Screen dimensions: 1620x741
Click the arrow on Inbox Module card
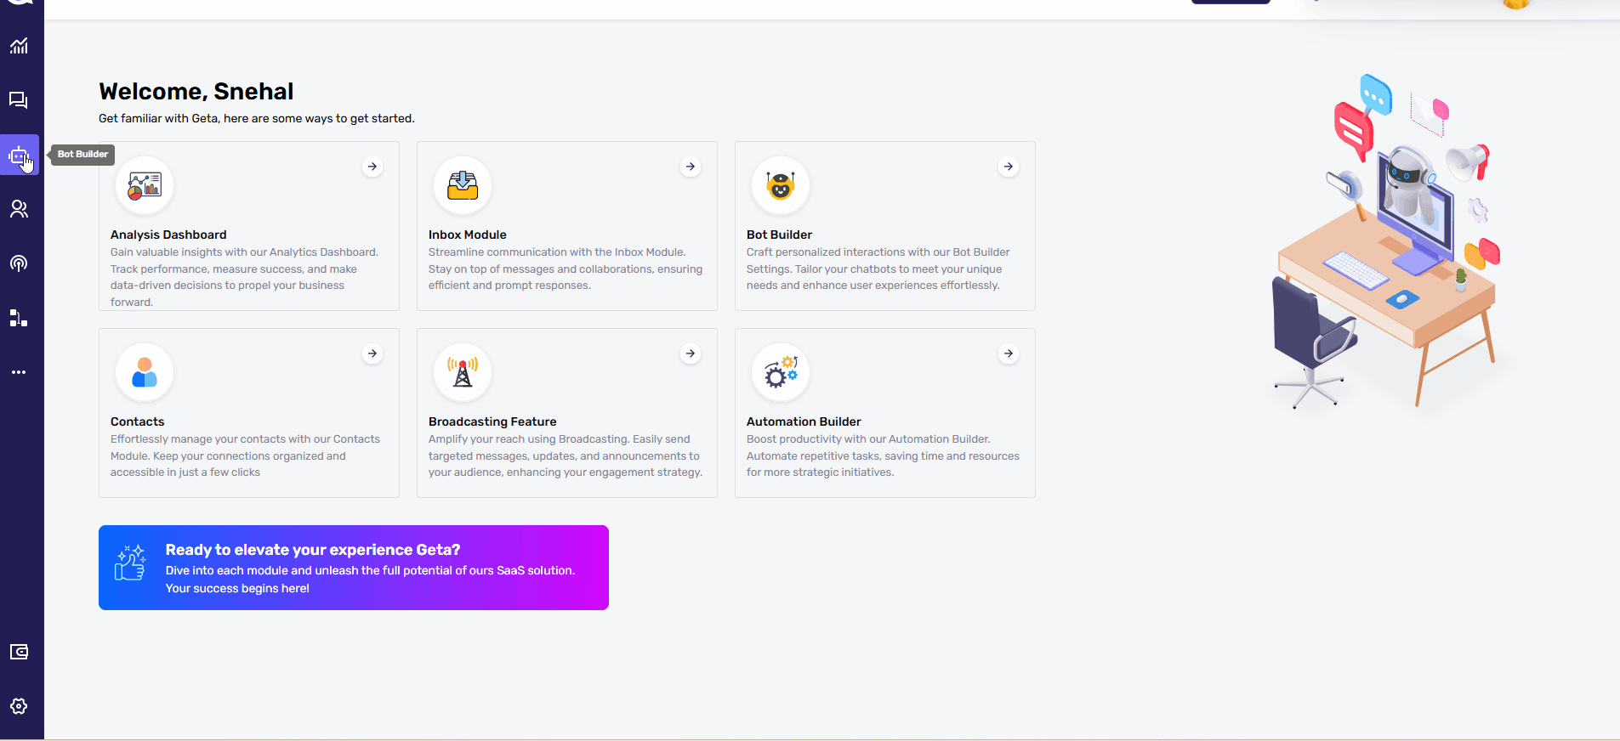pos(691,167)
